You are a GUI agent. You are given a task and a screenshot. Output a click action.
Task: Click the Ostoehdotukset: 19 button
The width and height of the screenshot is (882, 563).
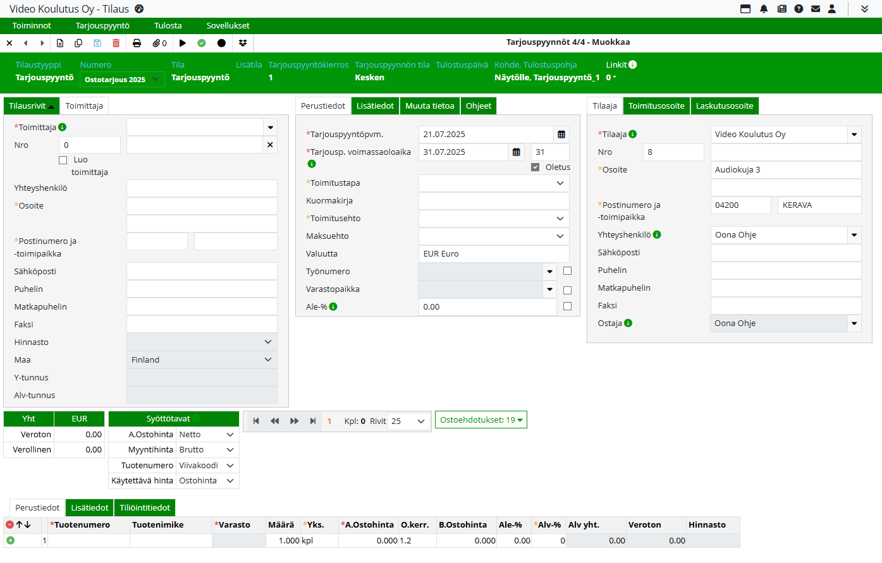481,420
